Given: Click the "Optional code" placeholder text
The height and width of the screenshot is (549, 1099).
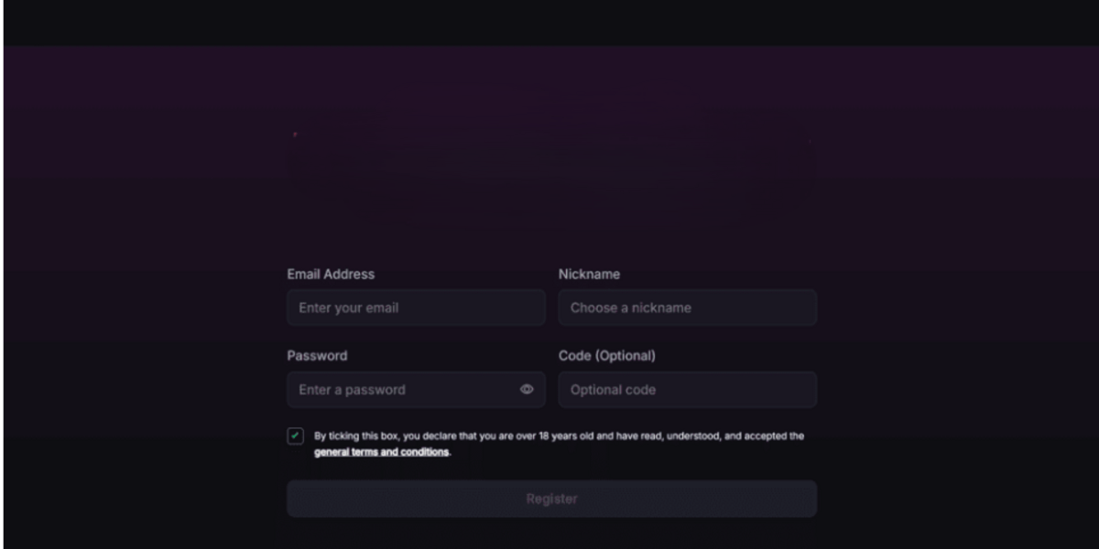Looking at the screenshot, I should coord(613,390).
